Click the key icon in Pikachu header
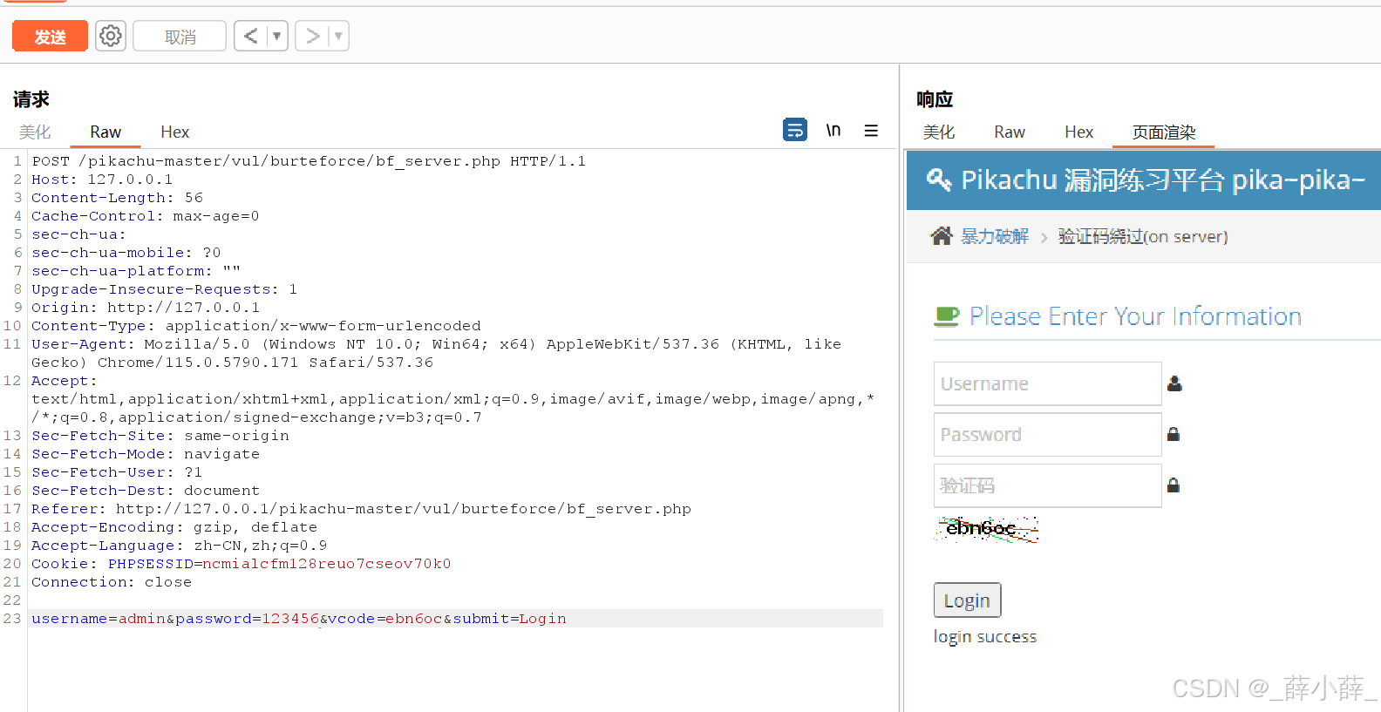The height and width of the screenshot is (712, 1381). pos(938,180)
